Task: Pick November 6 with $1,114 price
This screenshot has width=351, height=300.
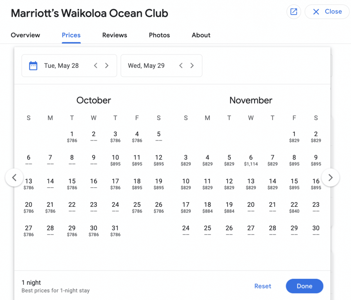Action: pos(251,160)
